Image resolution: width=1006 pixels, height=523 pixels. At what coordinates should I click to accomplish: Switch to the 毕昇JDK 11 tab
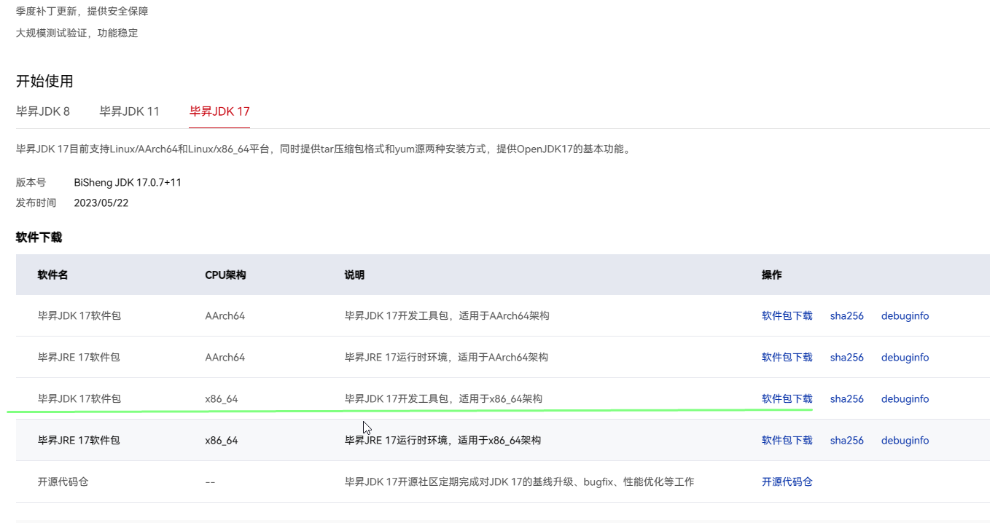(130, 111)
